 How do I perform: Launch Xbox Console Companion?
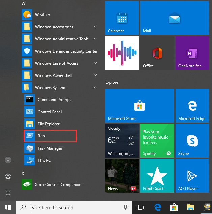tap(60, 185)
